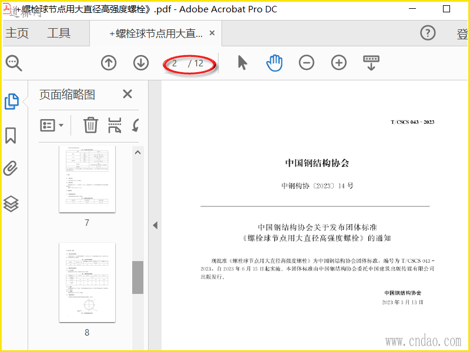The width and height of the screenshot is (470, 352).
Task: Click the date 2023年3月13日
Action: (402, 302)
